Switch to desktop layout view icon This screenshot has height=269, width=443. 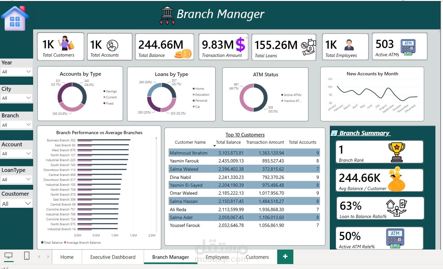[9, 256]
